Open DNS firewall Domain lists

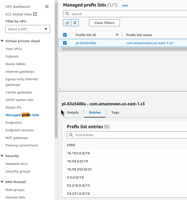coord(15,197)
